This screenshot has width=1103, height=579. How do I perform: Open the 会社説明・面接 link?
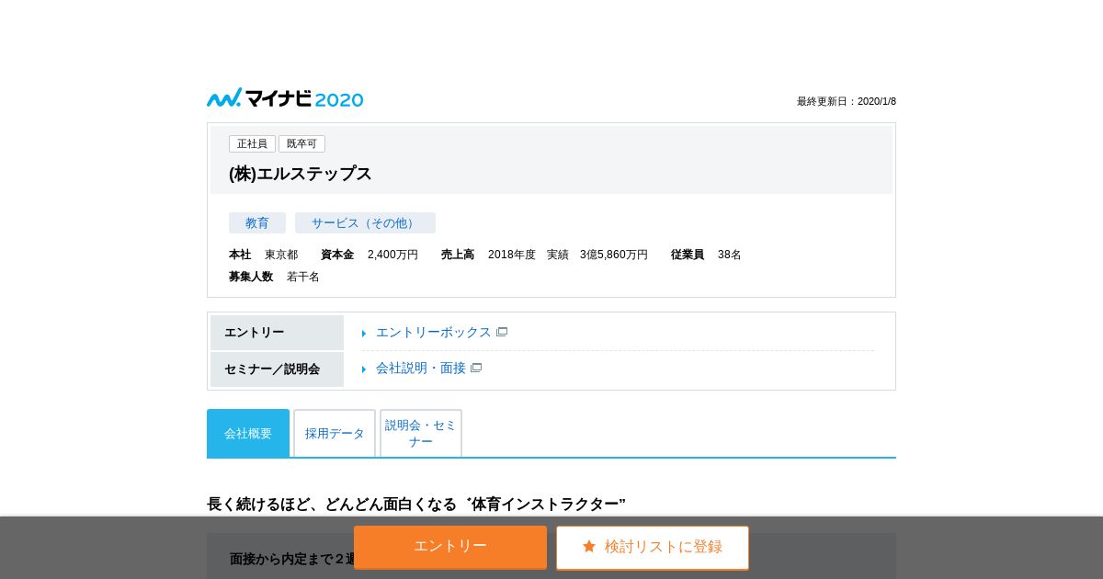click(421, 368)
